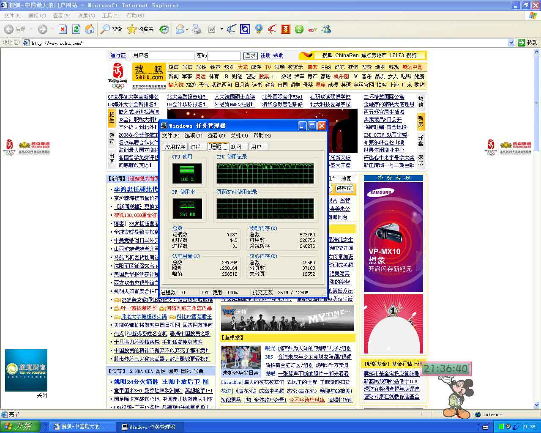Click the 用户名 username input field
Screen dimensions: 541x433
tap(172, 55)
